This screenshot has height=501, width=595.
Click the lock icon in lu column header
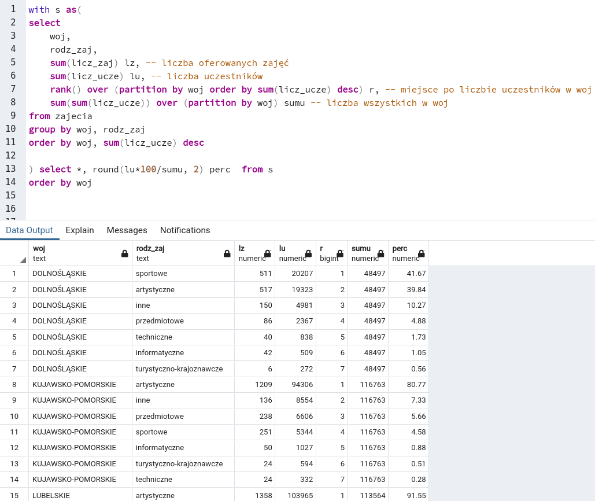pos(308,253)
